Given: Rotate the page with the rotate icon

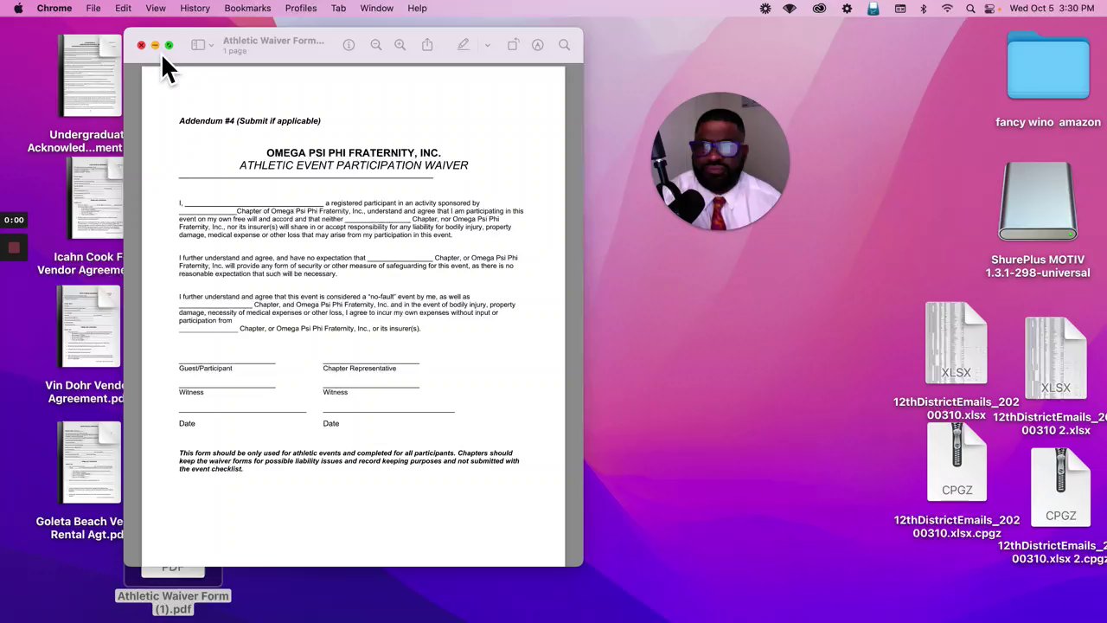Looking at the screenshot, I should click(x=513, y=45).
